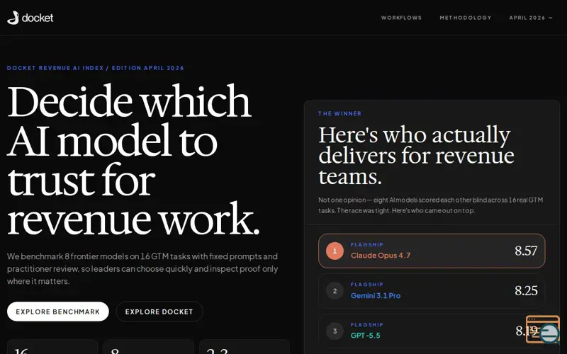Click 'Here's who actually delivers' heading
The height and width of the screenshot is (354, 567).
[416, 155]
